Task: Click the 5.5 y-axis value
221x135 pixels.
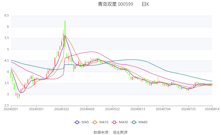Action: click(6, 38)
